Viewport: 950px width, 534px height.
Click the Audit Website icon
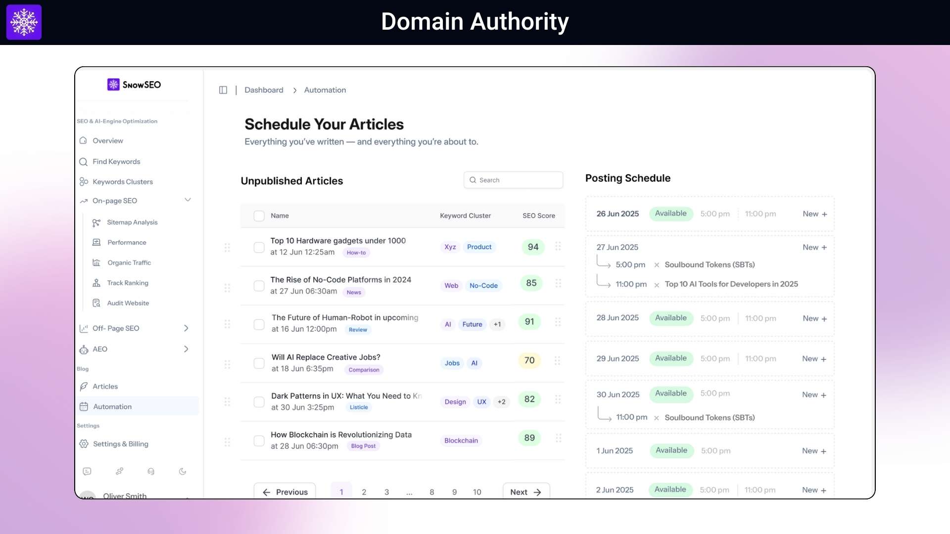(x=96, y=303)
